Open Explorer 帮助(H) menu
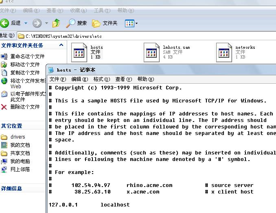 point(126,11)
